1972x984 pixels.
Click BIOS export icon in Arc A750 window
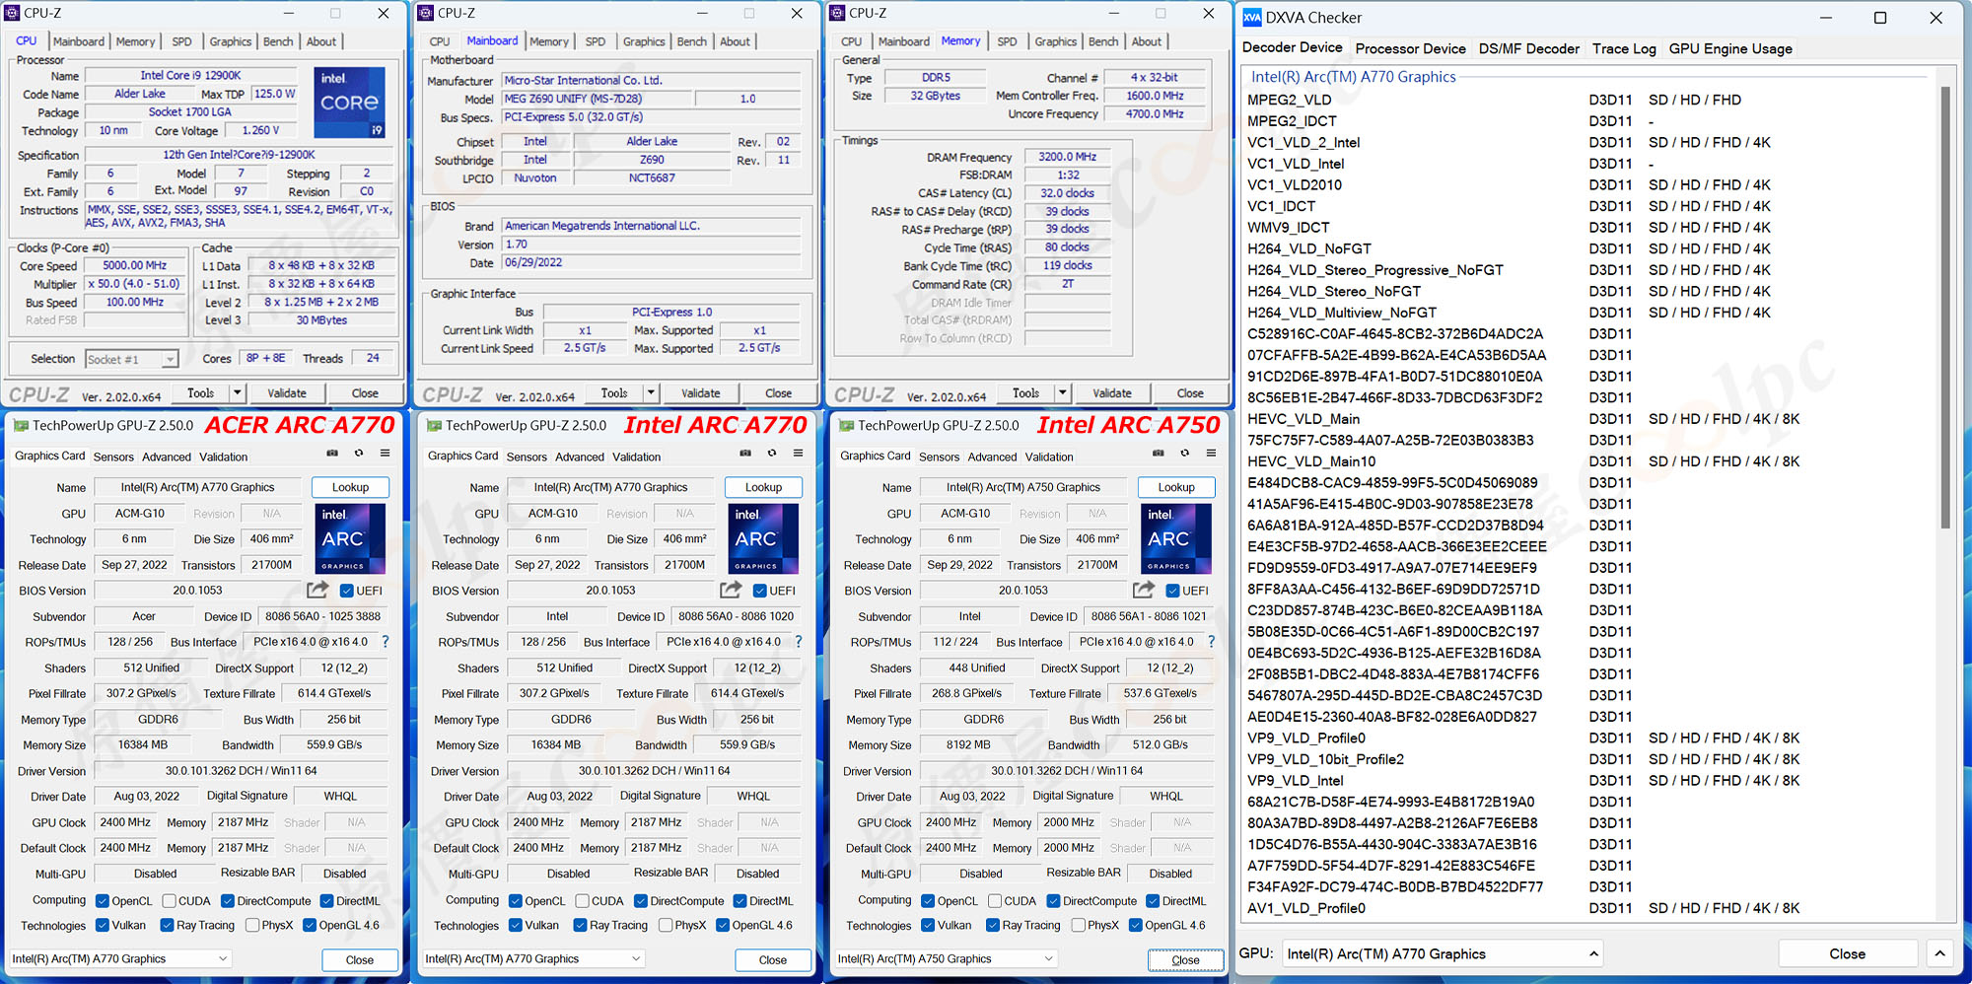[1143, 590]
